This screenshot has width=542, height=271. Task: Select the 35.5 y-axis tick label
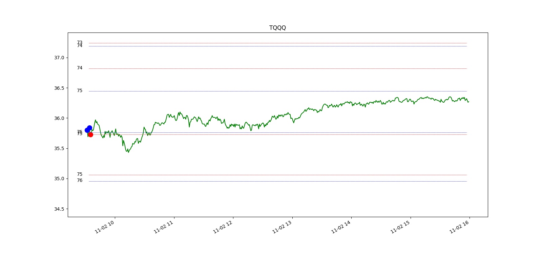click(59, 148)
